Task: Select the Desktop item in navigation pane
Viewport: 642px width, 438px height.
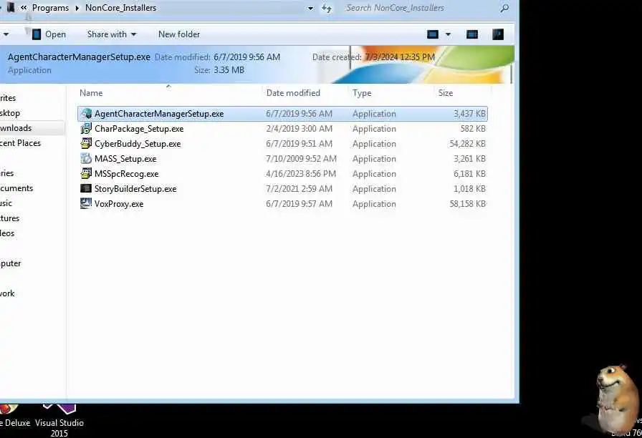Action: point(10,113)
